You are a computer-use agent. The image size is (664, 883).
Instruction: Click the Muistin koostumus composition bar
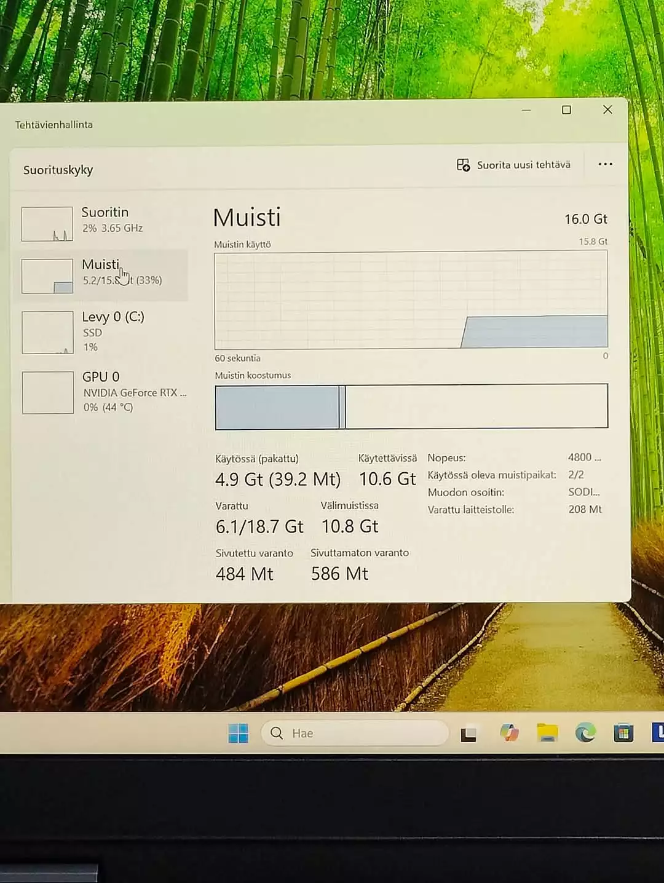coord(411,406)
